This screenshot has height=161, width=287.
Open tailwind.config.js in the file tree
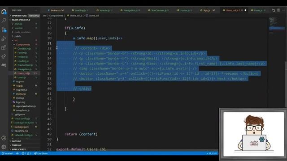[x=23, y=135]
